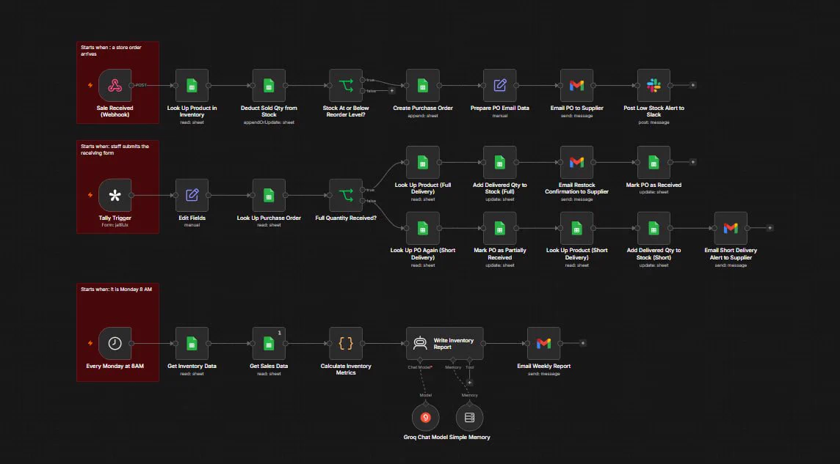The image size is (840, 464).
Task: Open the Create Purchase Order node
Action: pyautogui.click(x=423, y=86)
